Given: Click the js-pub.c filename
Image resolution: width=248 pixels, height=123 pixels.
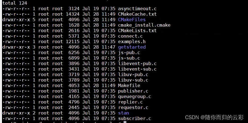Looking at the screenshot, I should [x=129, y=52].
